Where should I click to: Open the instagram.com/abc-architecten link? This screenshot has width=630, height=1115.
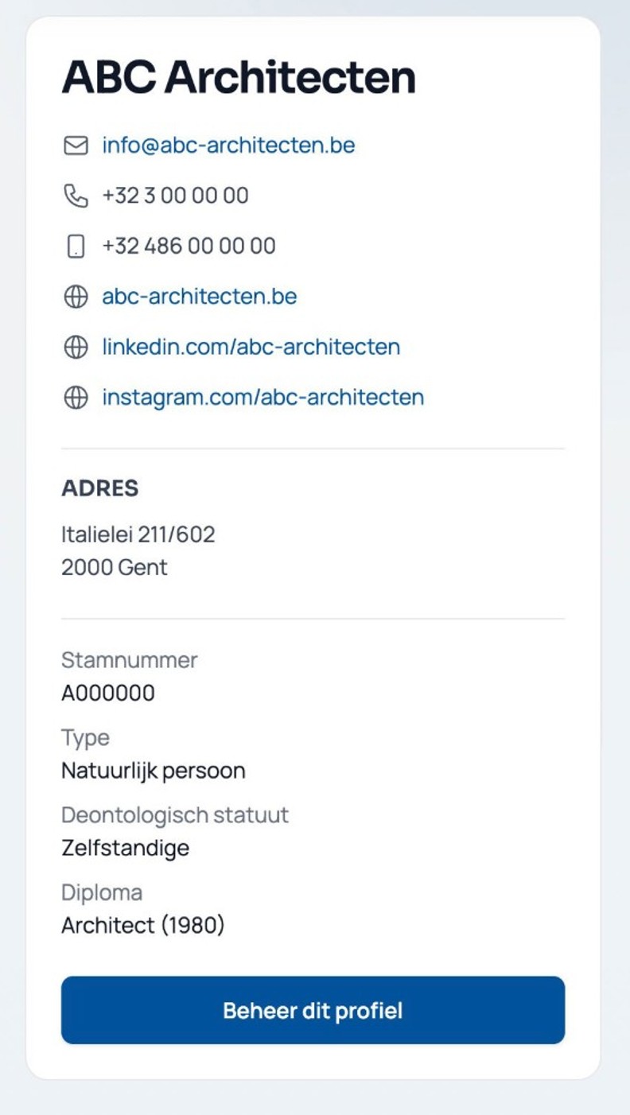tap(262, 397)
